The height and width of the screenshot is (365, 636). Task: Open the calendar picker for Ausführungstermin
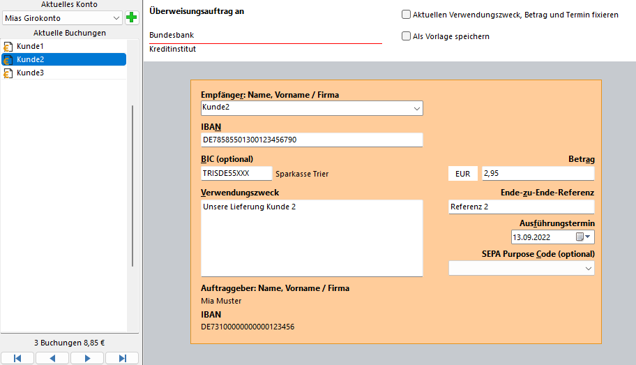(x=584, y=237)
